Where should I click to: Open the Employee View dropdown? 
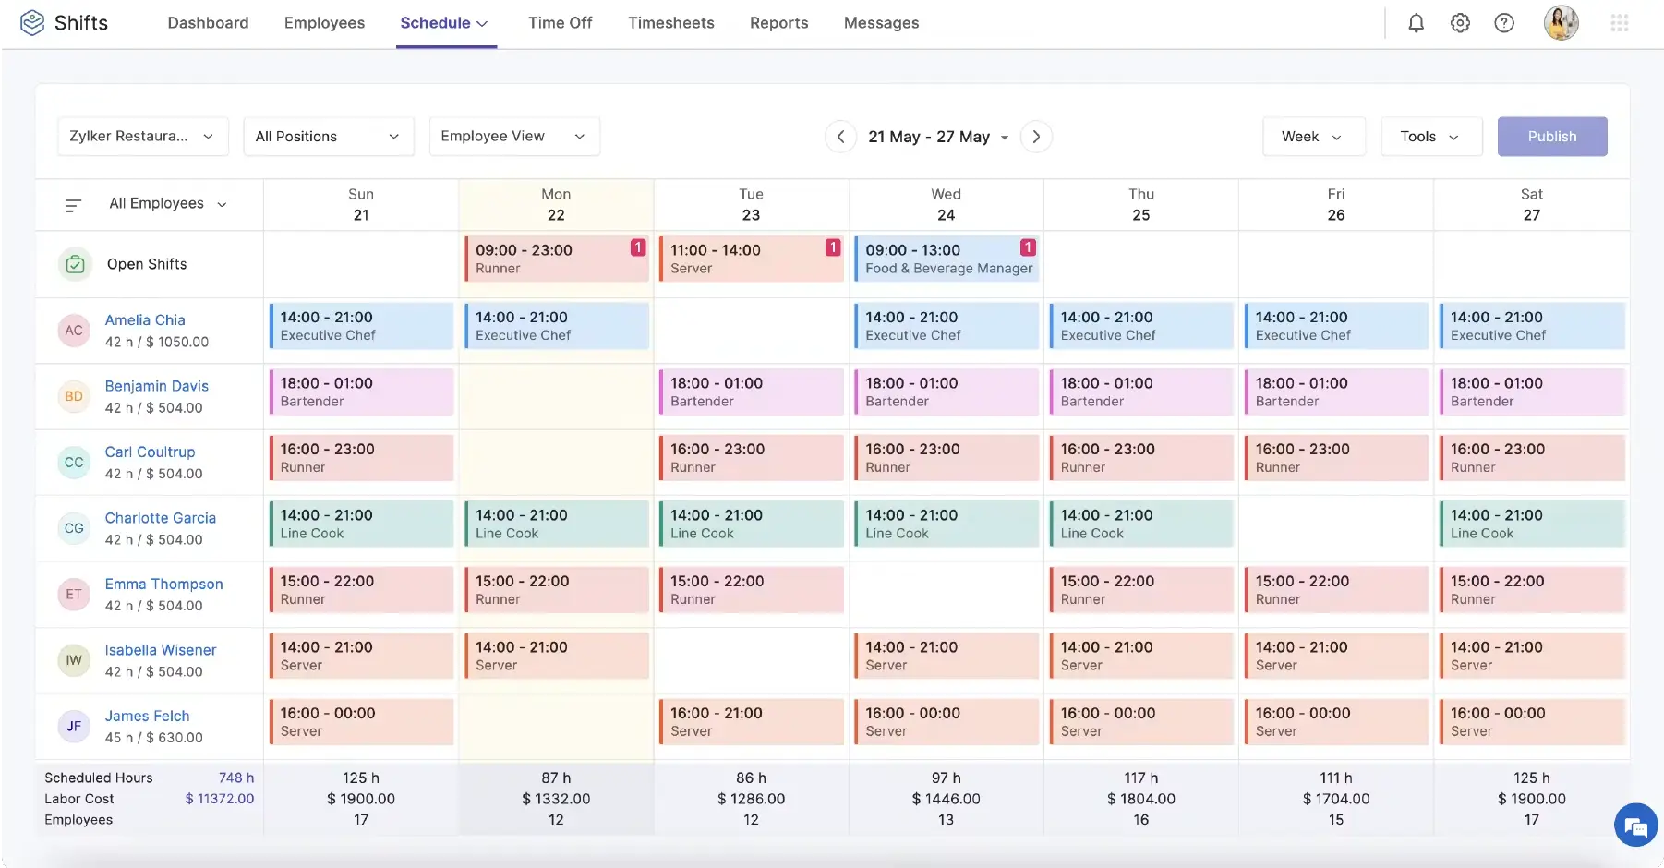click(x=514, y=137)
